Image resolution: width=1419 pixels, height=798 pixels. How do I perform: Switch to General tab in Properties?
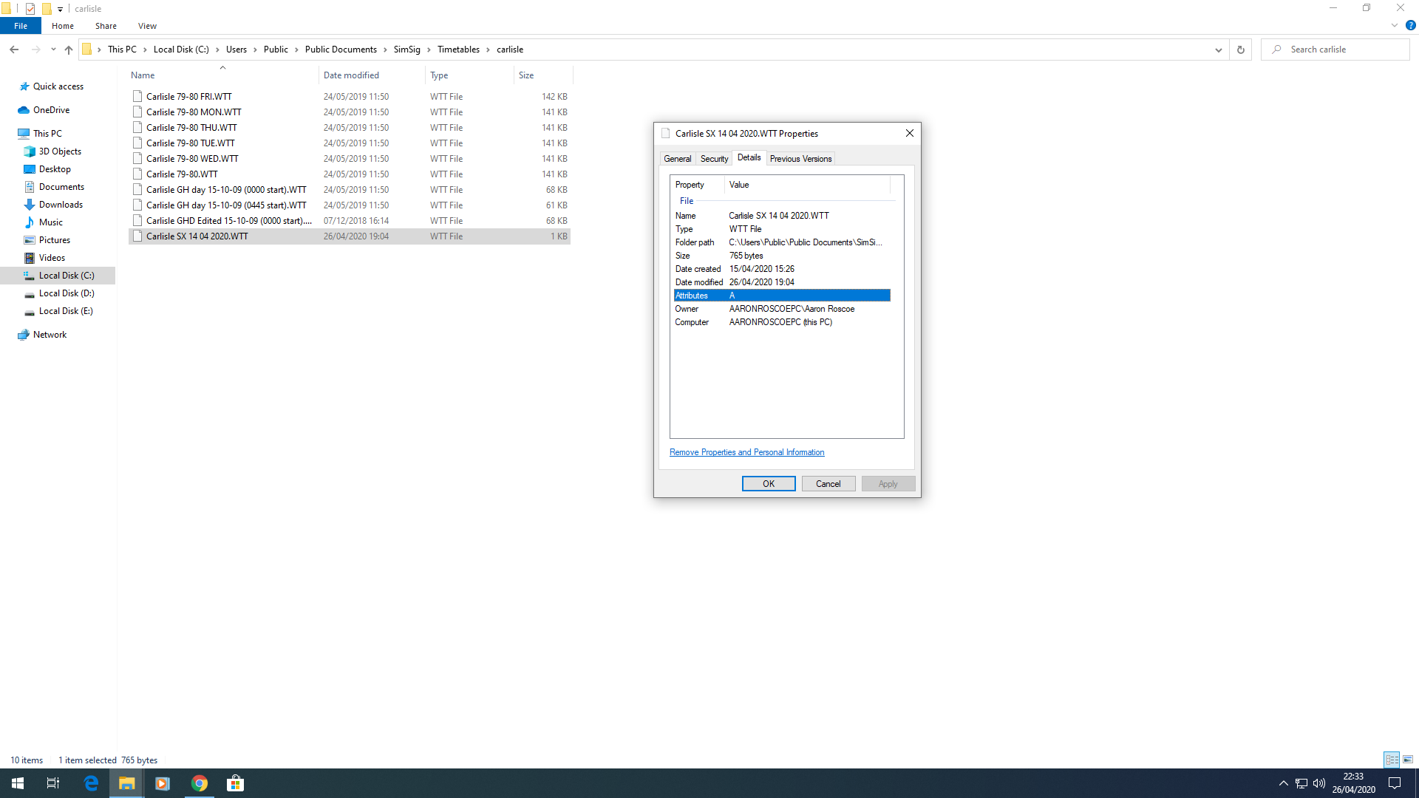[677, 159]
